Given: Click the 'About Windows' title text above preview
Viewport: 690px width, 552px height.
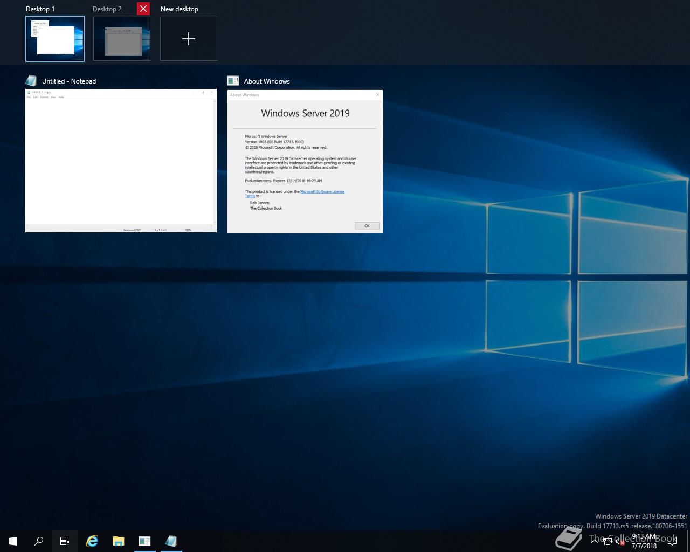Looking at the screenshot, I should pos(267,81).
